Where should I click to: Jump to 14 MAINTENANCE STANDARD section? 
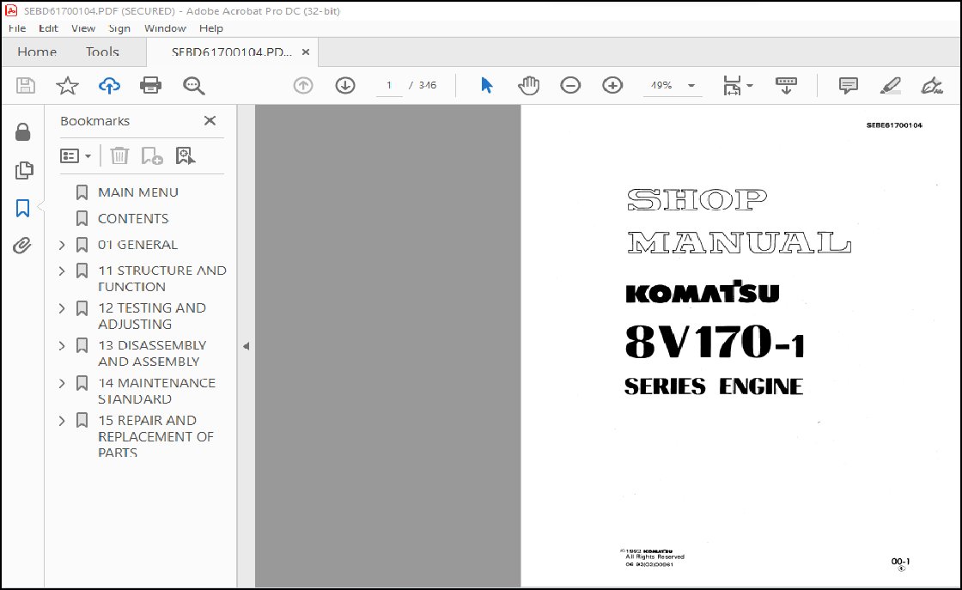coord(156,391)
